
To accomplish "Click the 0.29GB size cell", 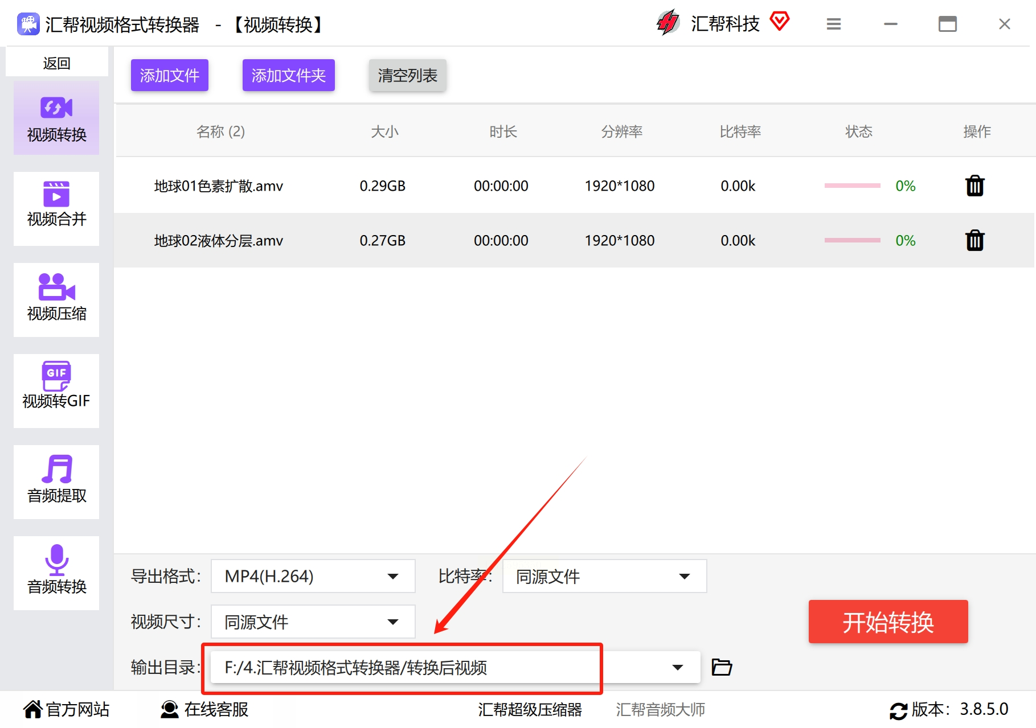I will pos(383,186).
